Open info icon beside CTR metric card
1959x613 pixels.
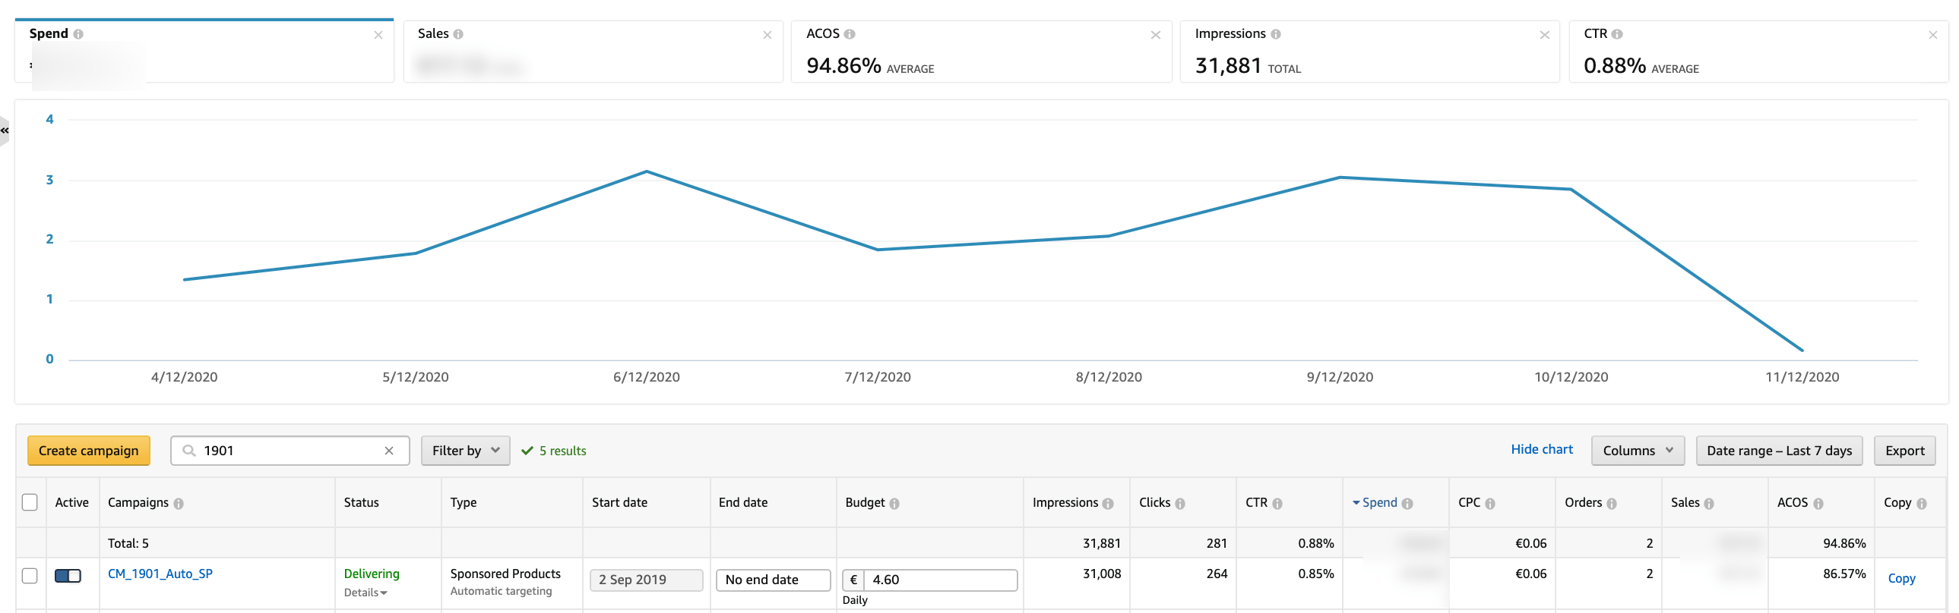tap(1617, 34)
